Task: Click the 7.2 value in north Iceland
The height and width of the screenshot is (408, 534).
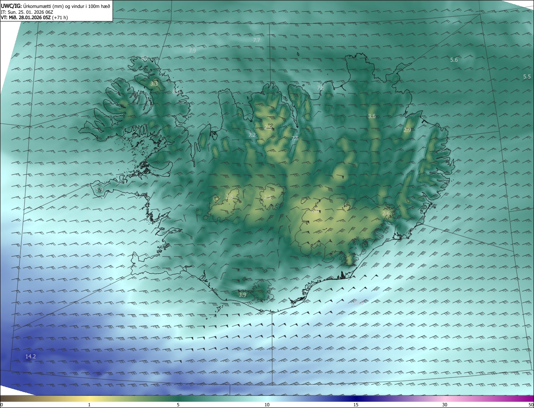Action: click(x=252, y=135)
